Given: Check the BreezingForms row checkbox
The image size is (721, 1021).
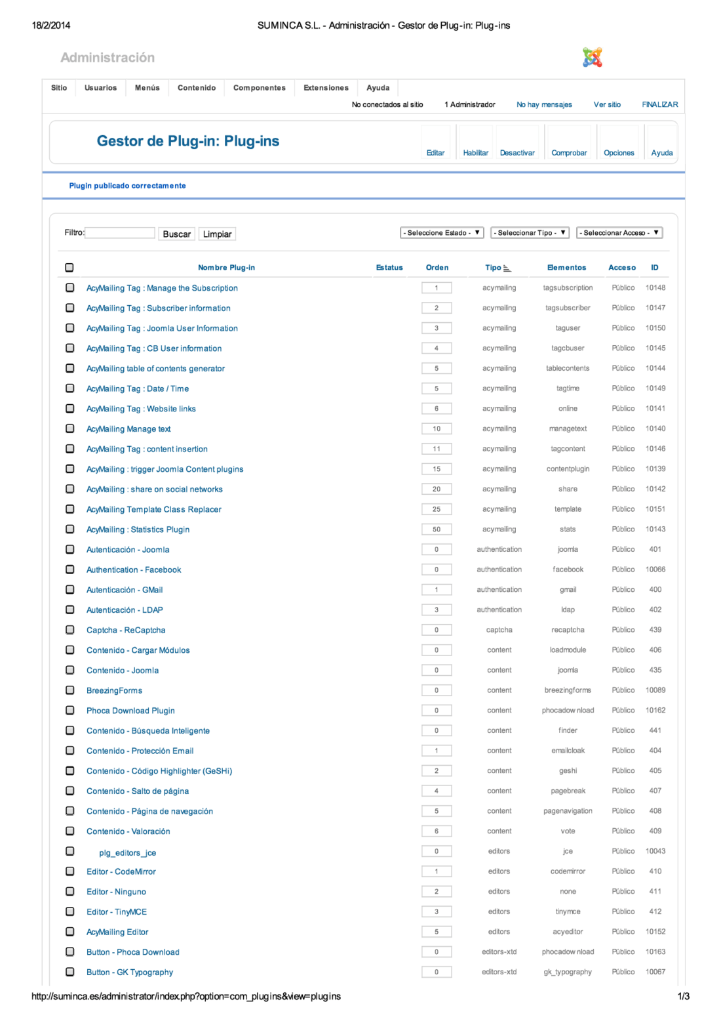Looking at the screenshot, I should click(x=69, y=690).
